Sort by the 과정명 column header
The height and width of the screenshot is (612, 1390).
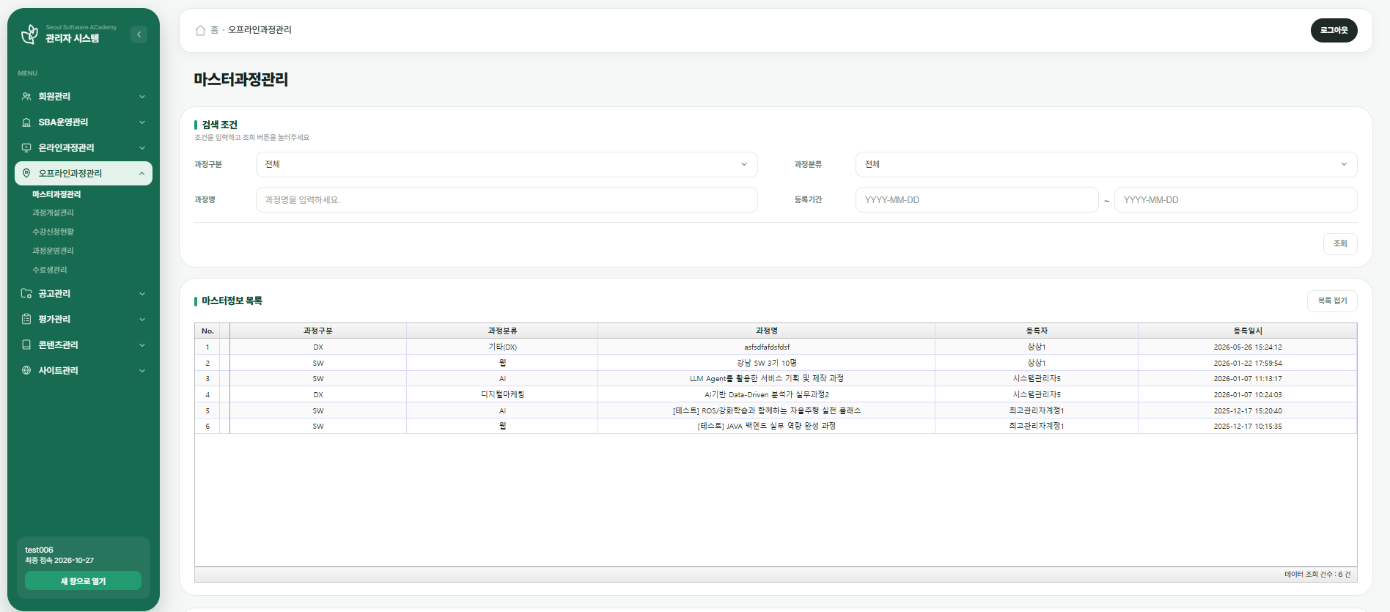(767, 331)
